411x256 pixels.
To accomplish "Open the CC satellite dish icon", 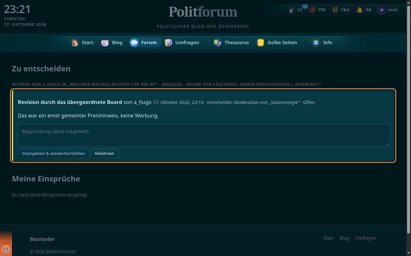I will [x=291, y=10].
